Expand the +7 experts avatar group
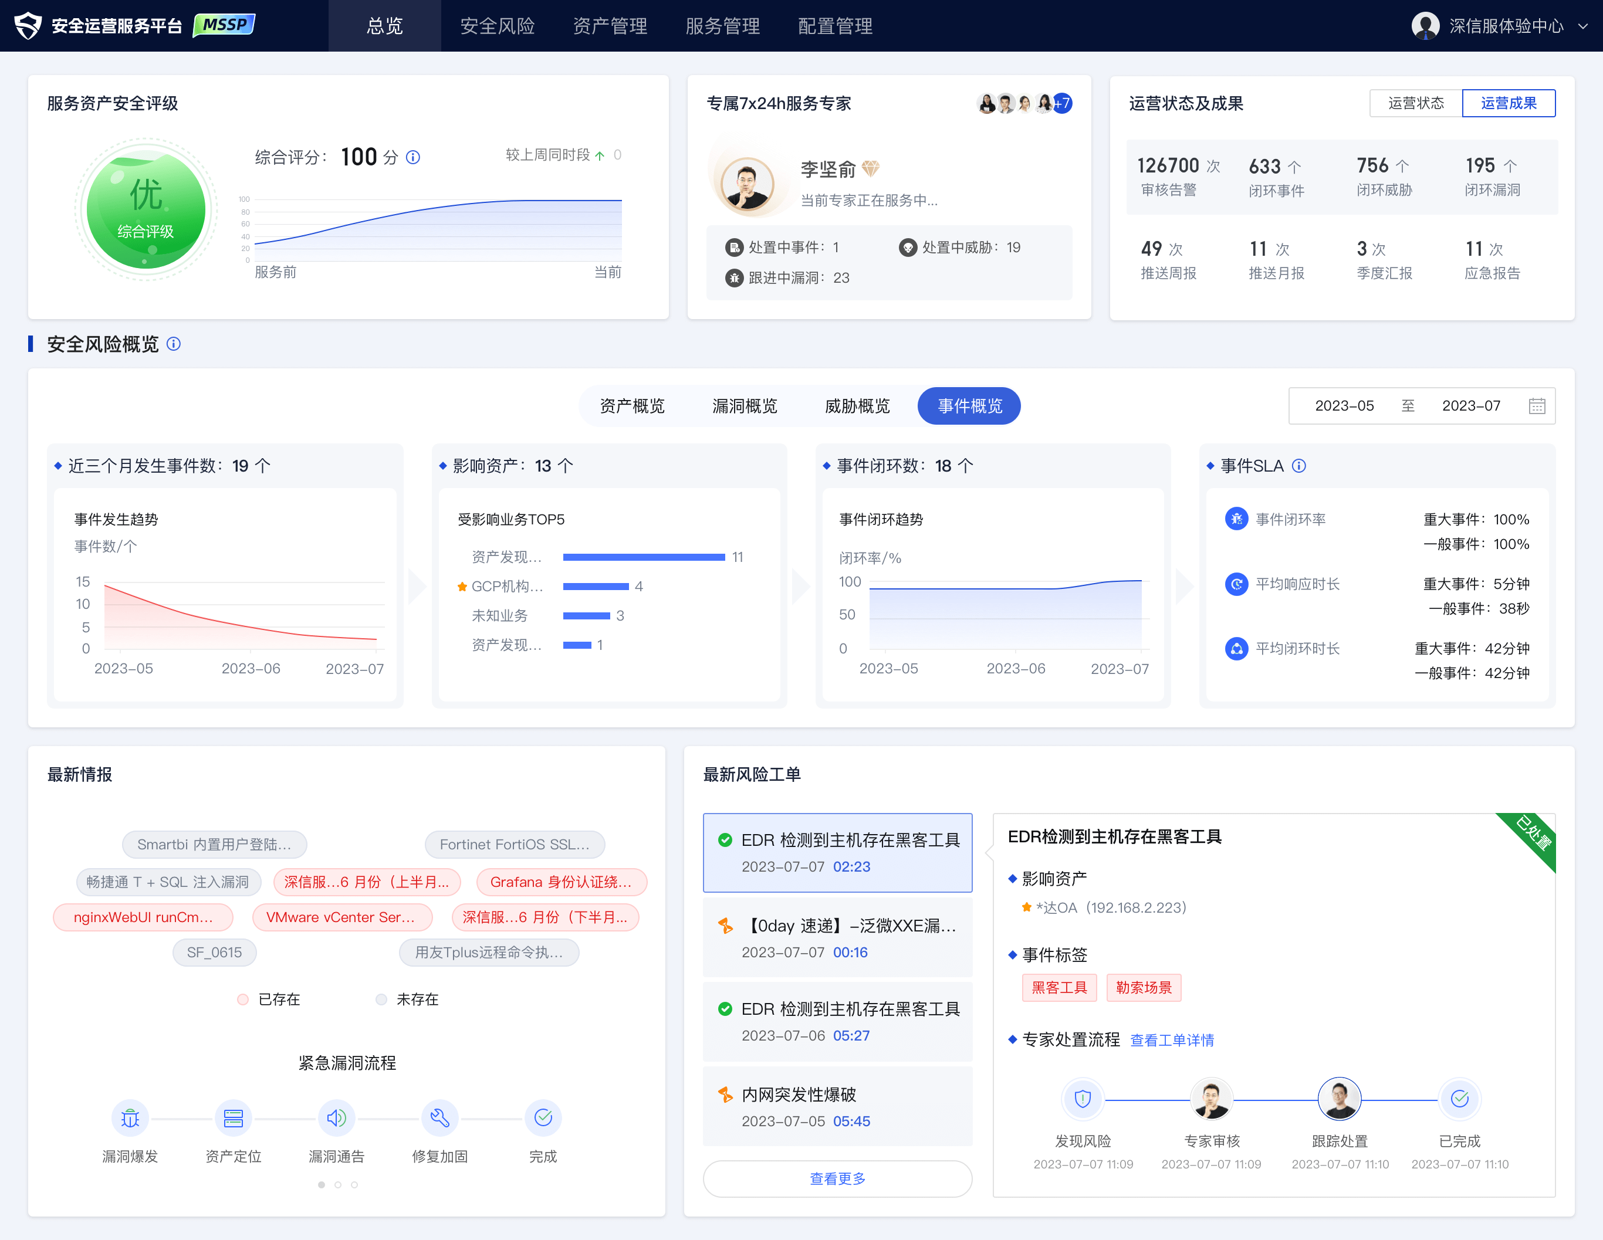Screen dimensions: 1603x1240 [1063, 103]
